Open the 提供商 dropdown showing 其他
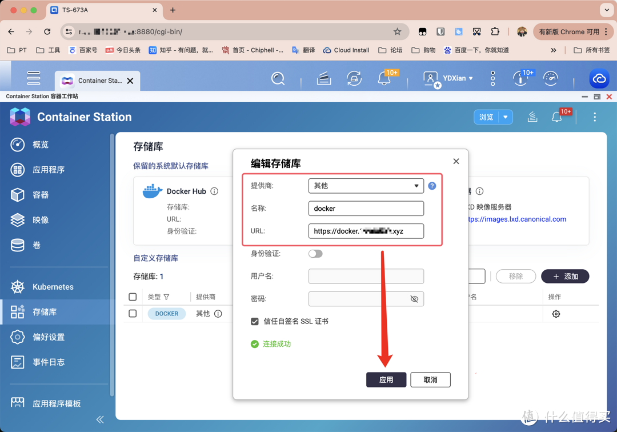This screenshot has width=617, height=432. tap(366, 185)
